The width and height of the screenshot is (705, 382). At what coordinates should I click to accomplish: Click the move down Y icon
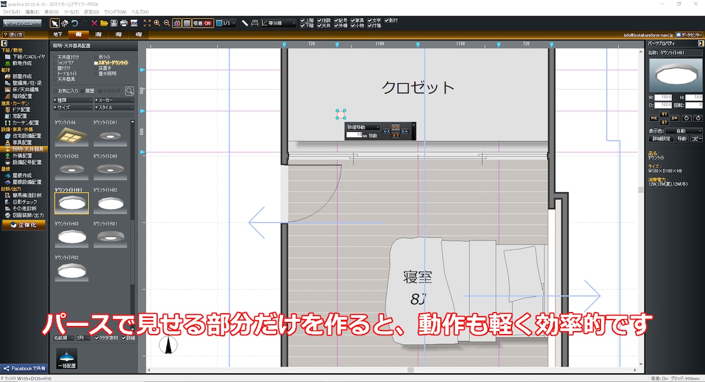(x=664, y=123)
